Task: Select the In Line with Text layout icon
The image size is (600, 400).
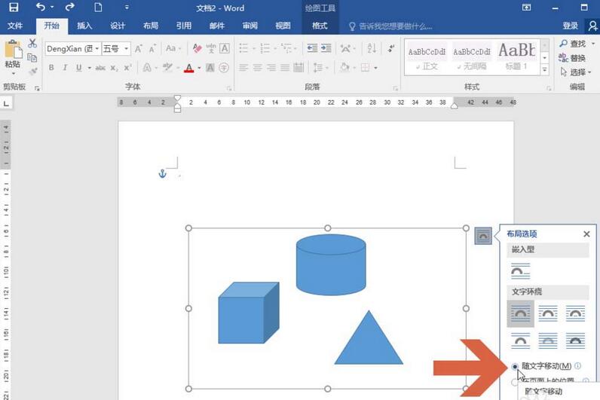Action: [520, 270]
